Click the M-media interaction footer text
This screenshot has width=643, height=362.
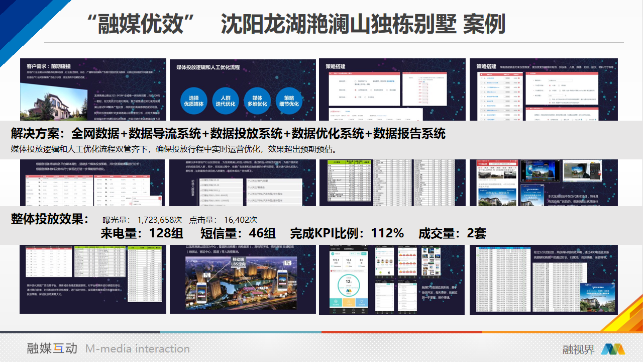point(138,348)
